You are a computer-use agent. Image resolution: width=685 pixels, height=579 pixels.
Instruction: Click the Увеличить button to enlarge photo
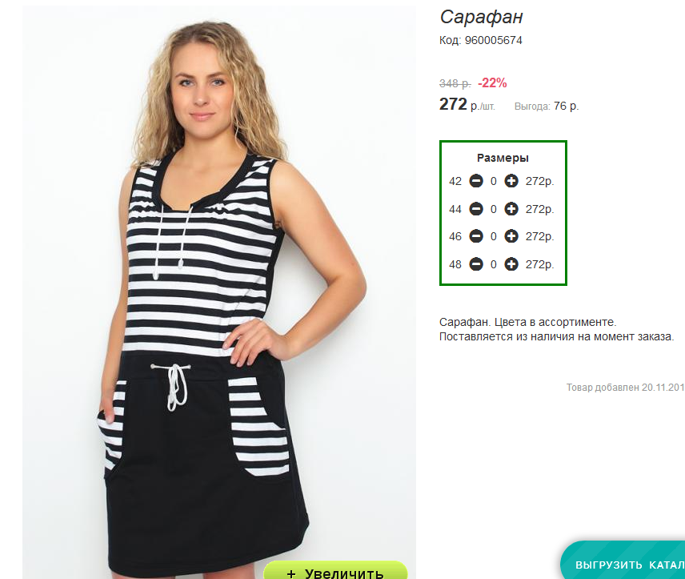[x=335, y=570]
